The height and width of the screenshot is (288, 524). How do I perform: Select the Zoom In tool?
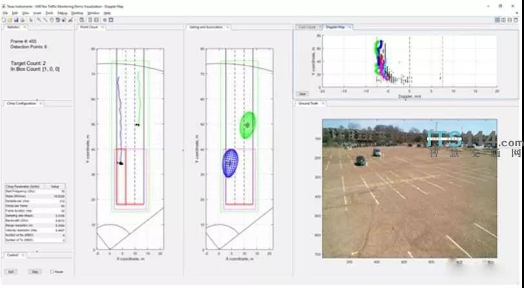coord(38,20)
